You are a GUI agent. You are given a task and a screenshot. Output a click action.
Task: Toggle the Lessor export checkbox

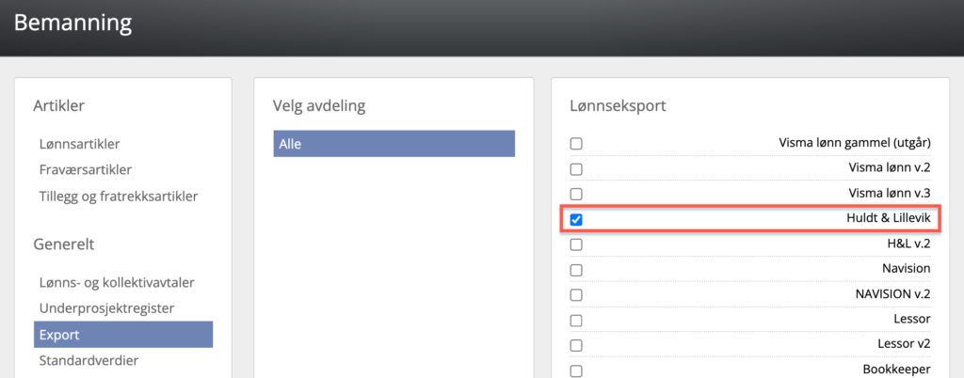pos(576,320)
